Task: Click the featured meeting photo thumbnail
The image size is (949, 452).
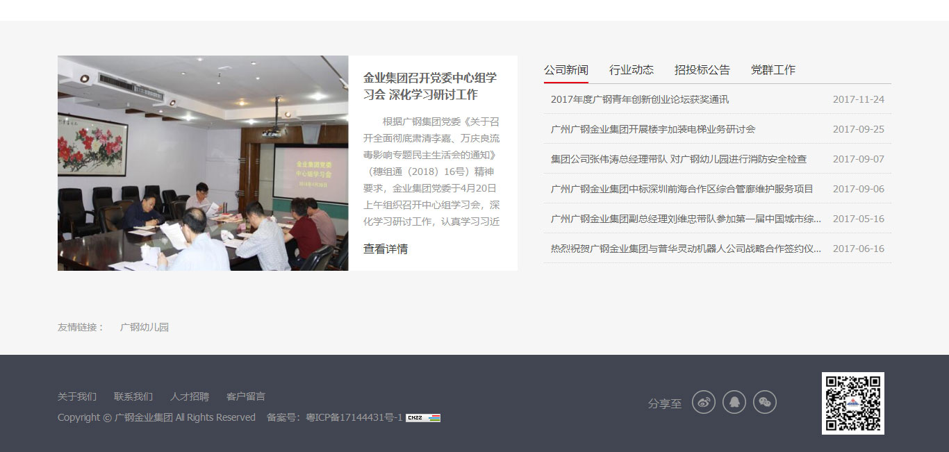Action: click(x=202, y=162)
